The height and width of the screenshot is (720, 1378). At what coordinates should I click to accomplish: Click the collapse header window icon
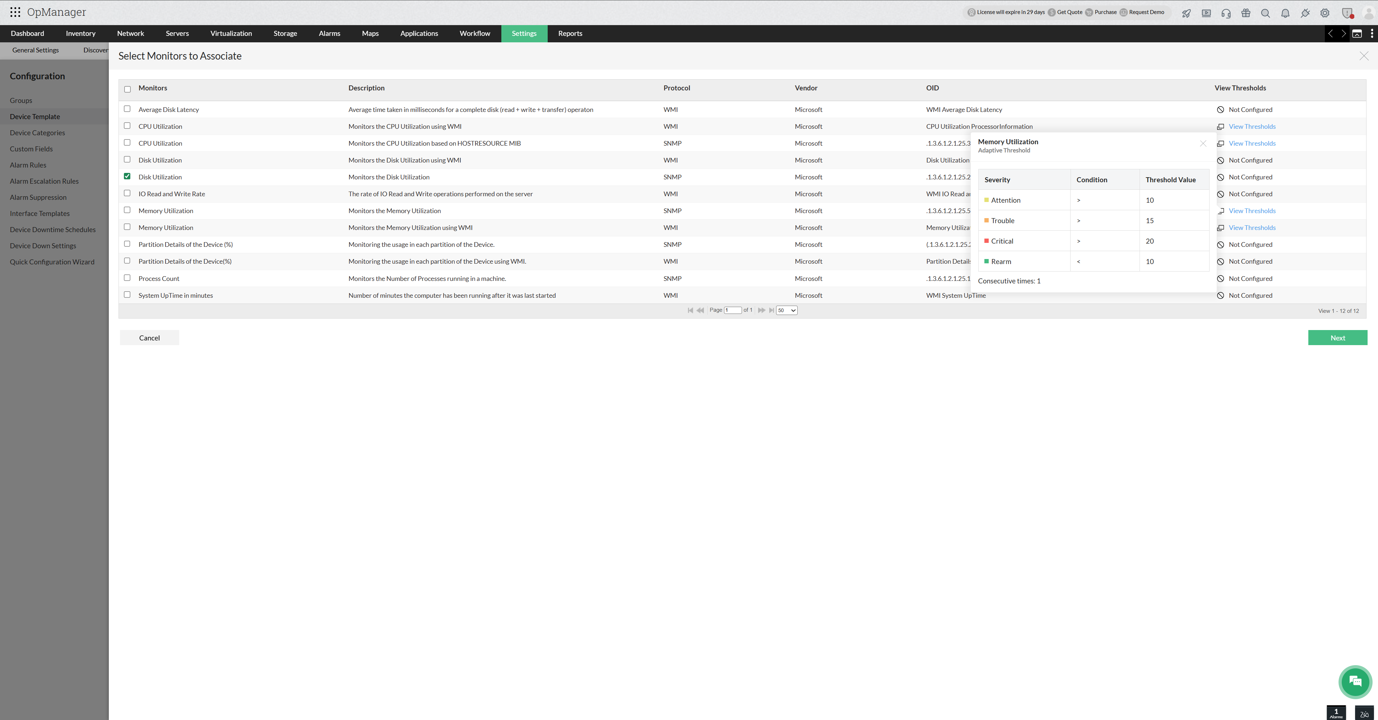pos(1357,33)
